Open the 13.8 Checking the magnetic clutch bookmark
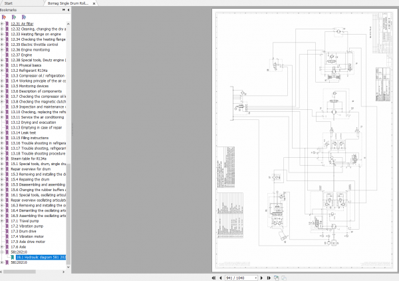Viewport: 399px width, 281px height. [x=38, y=102]
